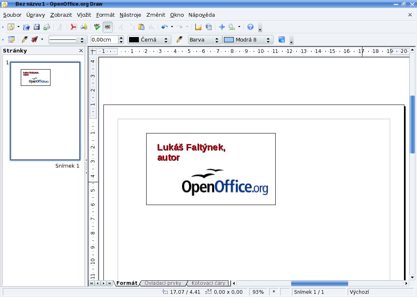Viewport: 417px width, 297px height.
Task: Open the Nápověda menu
Action: click(202, 15)
